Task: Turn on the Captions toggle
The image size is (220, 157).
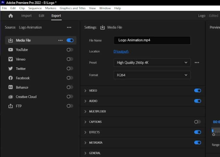Action: tap(197, 122)
